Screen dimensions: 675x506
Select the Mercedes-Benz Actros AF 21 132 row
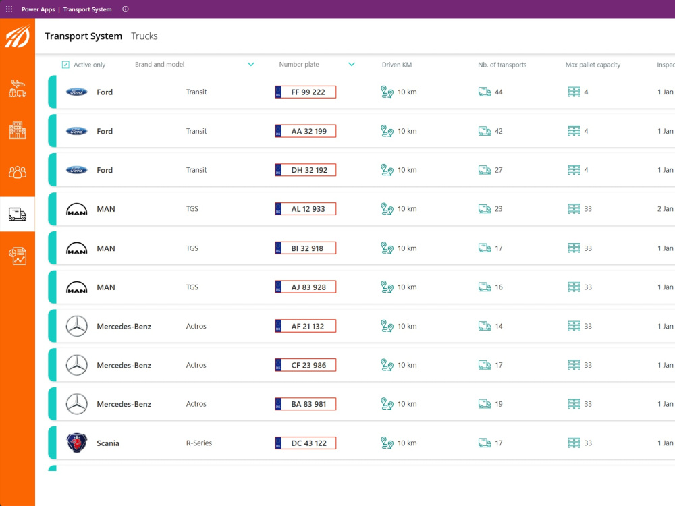tap(362, 326)
